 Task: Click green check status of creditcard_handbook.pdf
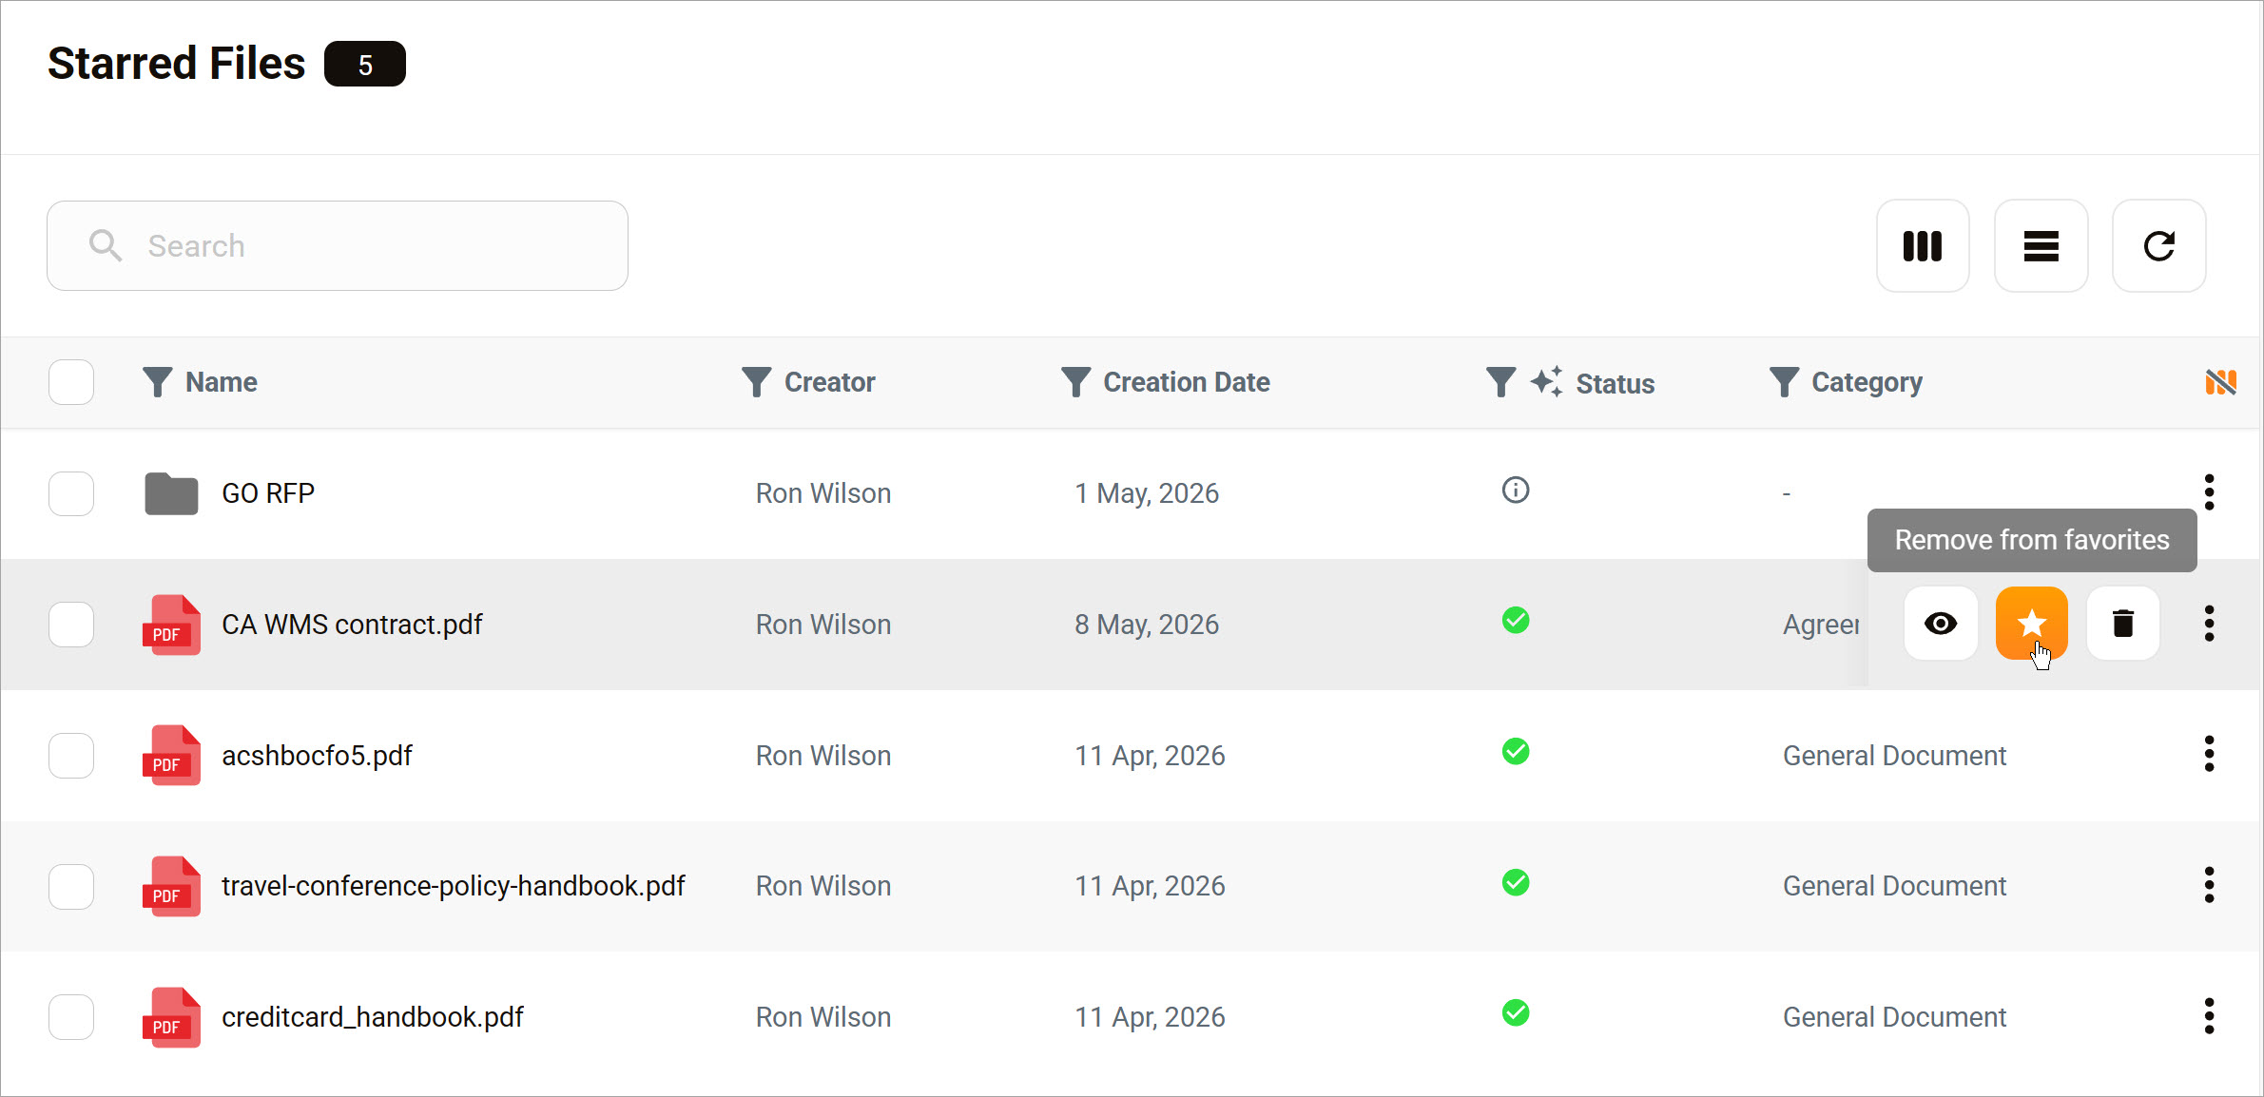[x=1515, y=1013]
